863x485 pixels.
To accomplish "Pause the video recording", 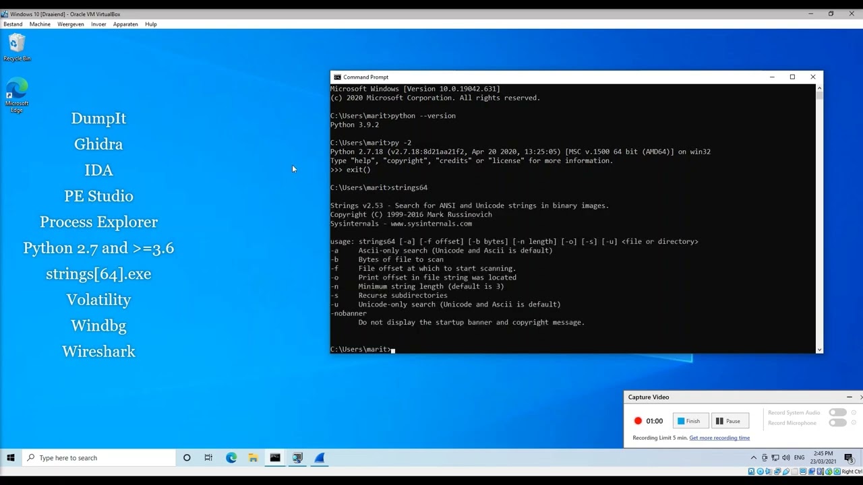I will pyautogui.click(x=730, y=421).
